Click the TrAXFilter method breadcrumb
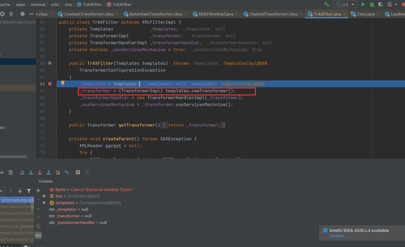 tap(119, 4)
